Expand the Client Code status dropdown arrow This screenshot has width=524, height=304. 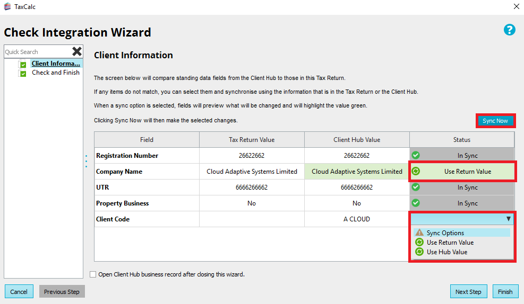pyautogui.click(x=508, y=219)
